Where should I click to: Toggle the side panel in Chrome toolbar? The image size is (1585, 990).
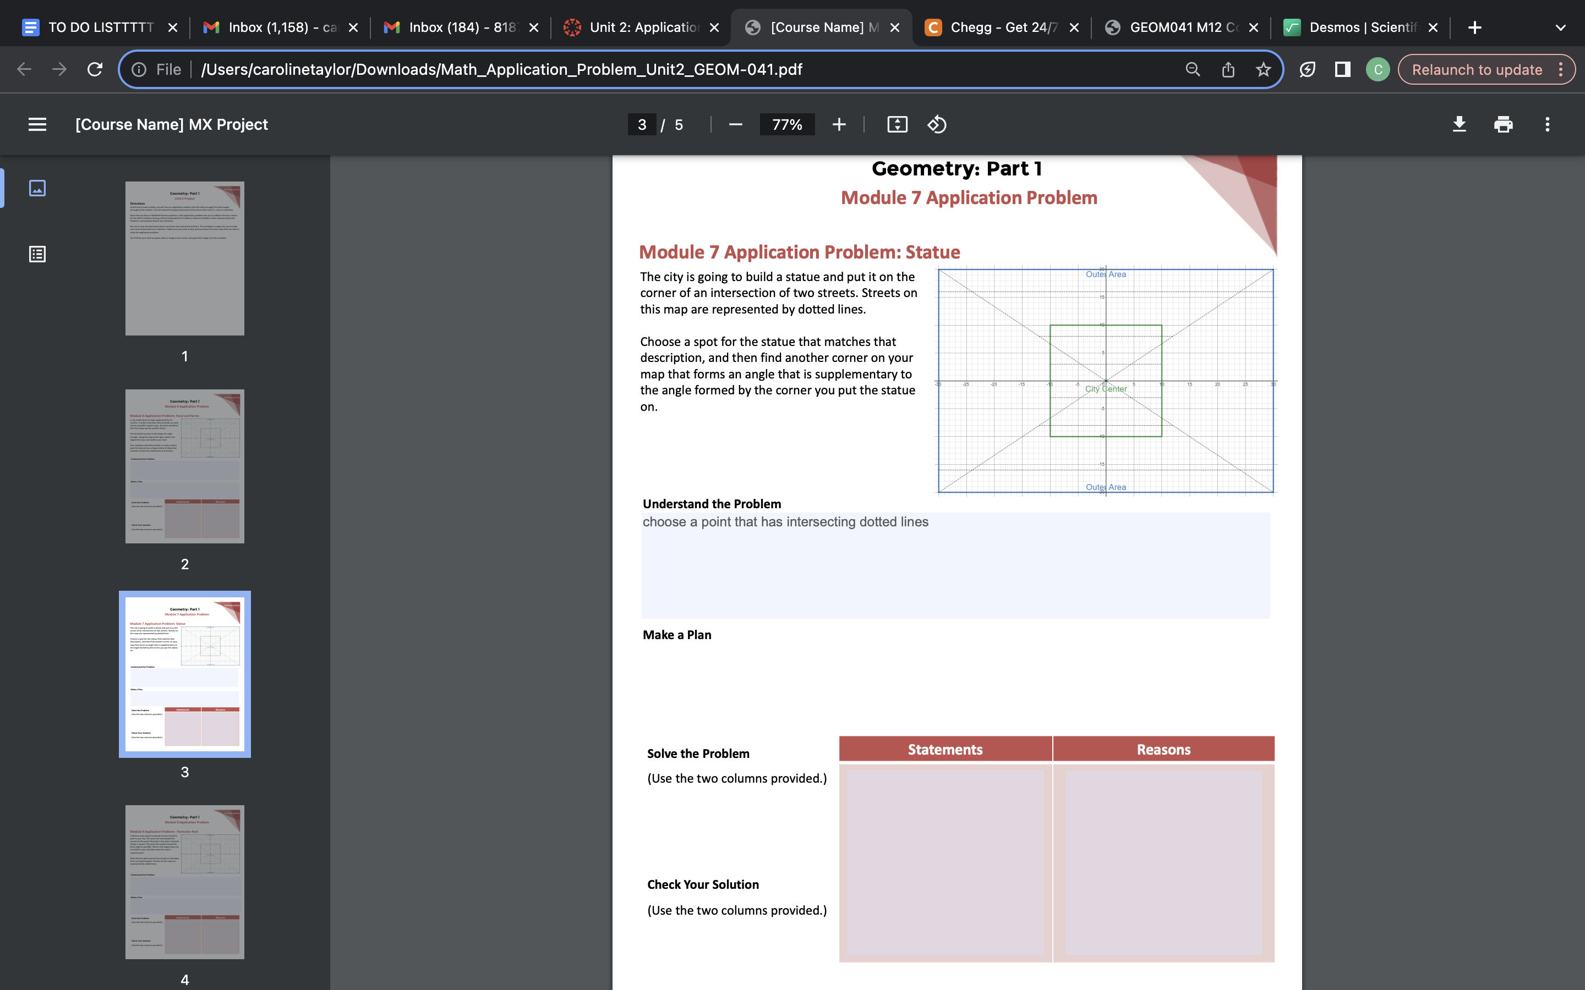pos(1342,69)
